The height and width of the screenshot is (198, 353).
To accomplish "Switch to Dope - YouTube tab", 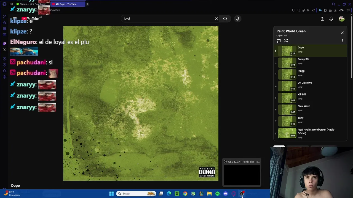I will click(x=68, y=4).
